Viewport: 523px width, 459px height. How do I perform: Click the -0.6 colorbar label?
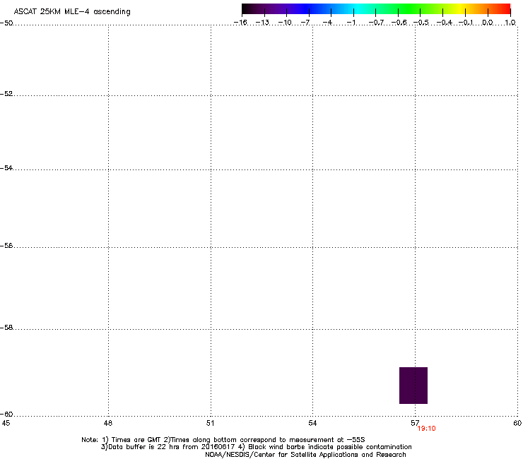click(x=399, y=23)
